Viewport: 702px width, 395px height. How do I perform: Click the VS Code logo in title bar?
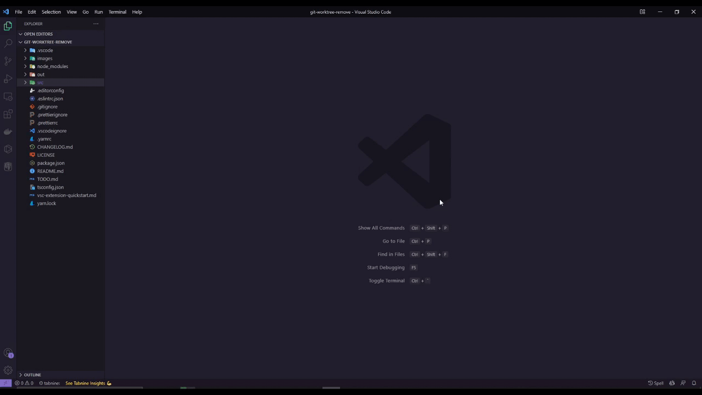6,12
